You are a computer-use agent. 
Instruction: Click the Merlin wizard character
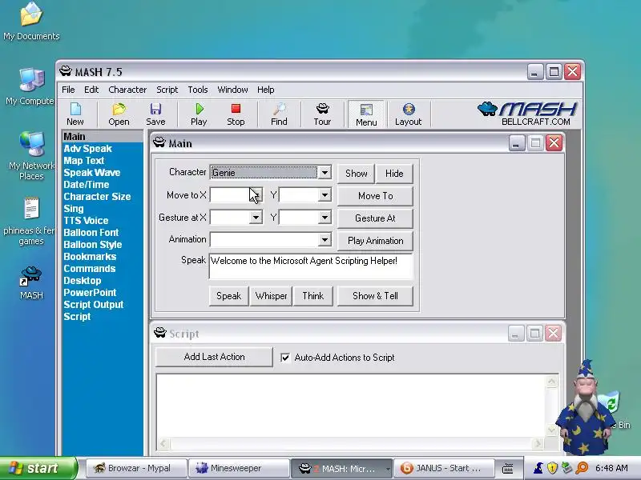pos(585,408)
